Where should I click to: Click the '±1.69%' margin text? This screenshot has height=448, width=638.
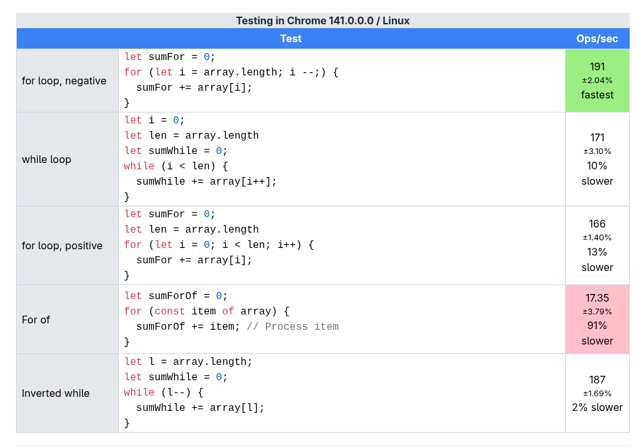[x=597, y=394]
